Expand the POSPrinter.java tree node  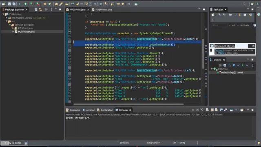(13, 31)
